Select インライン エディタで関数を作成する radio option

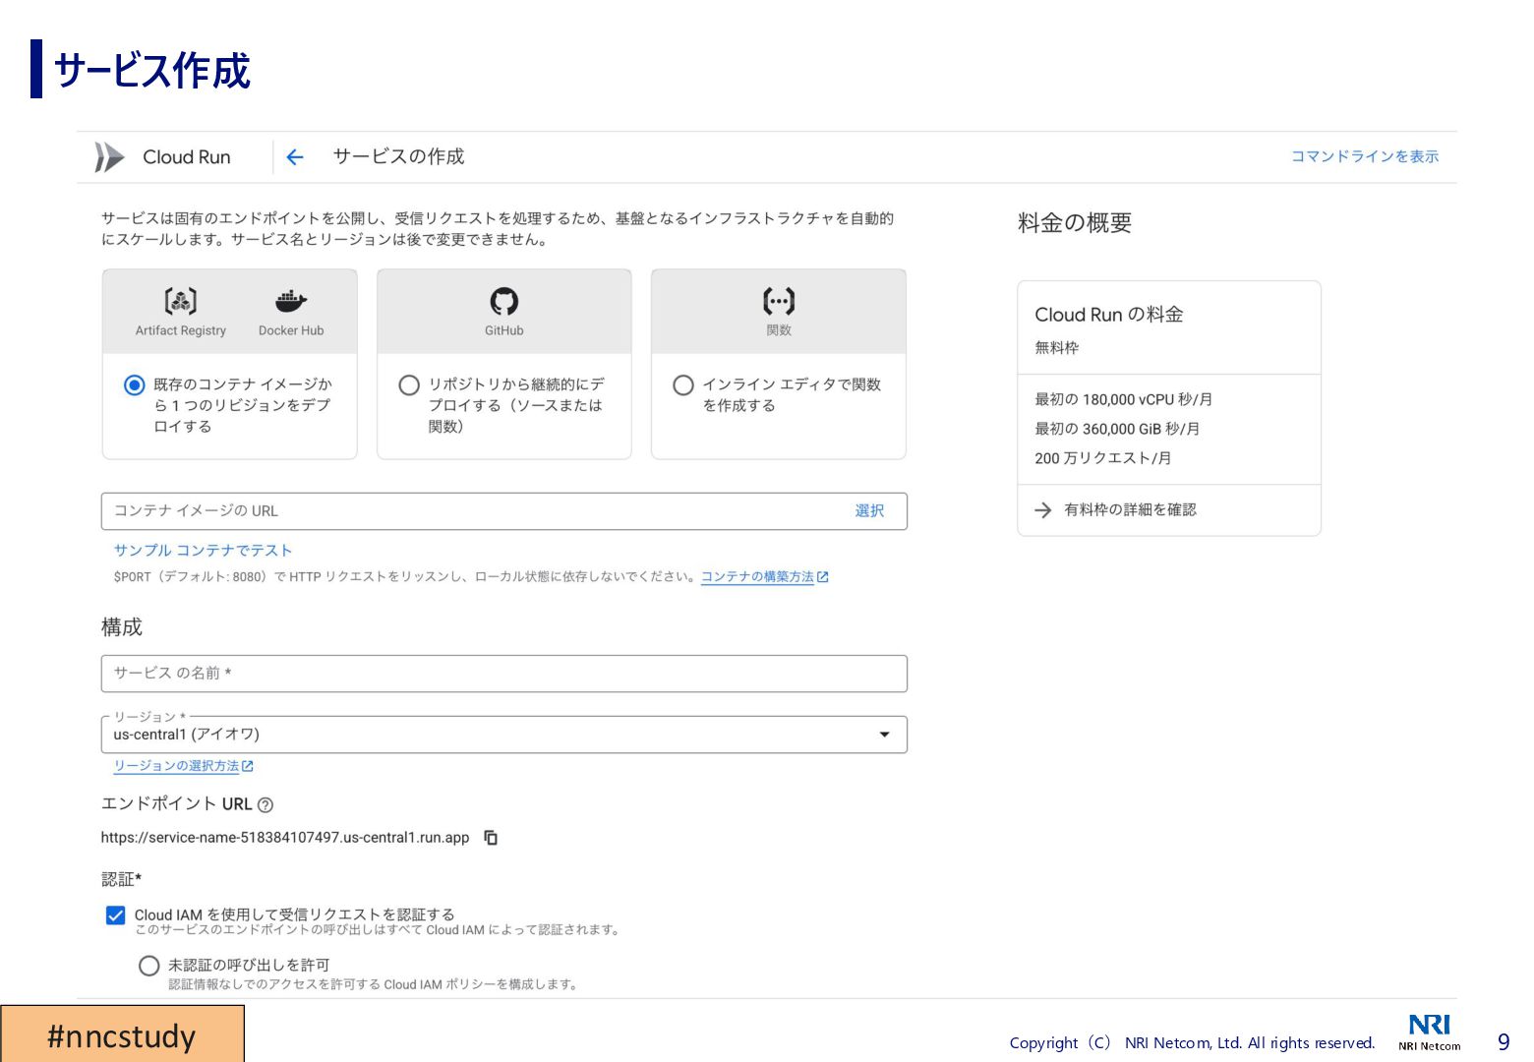coord(683,385)
